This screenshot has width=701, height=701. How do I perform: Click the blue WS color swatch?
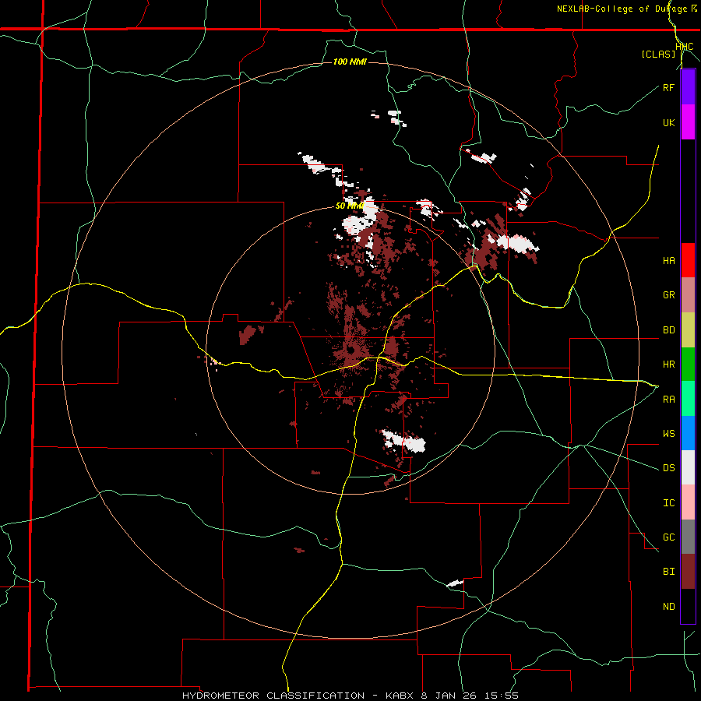click(x=688, y=433)
